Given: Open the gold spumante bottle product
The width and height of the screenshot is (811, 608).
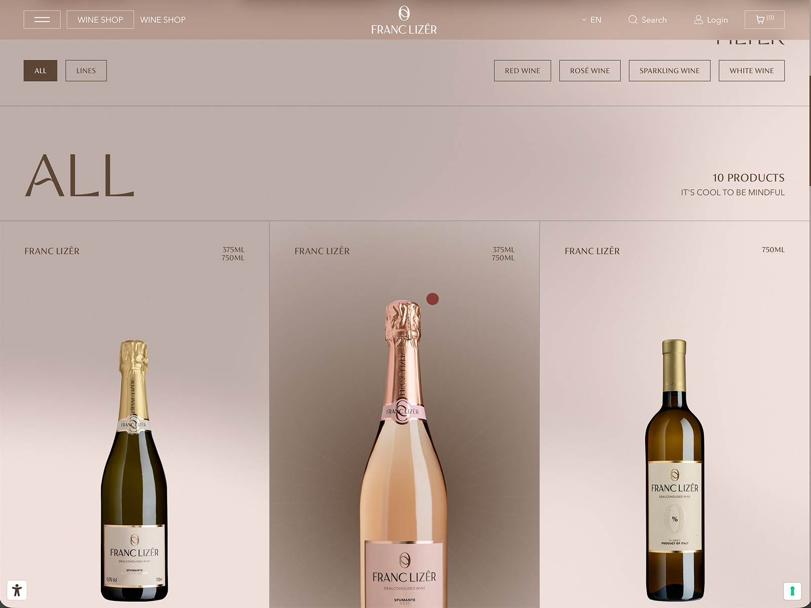Looking at the screenshot, I should click(x=134, y=470).
